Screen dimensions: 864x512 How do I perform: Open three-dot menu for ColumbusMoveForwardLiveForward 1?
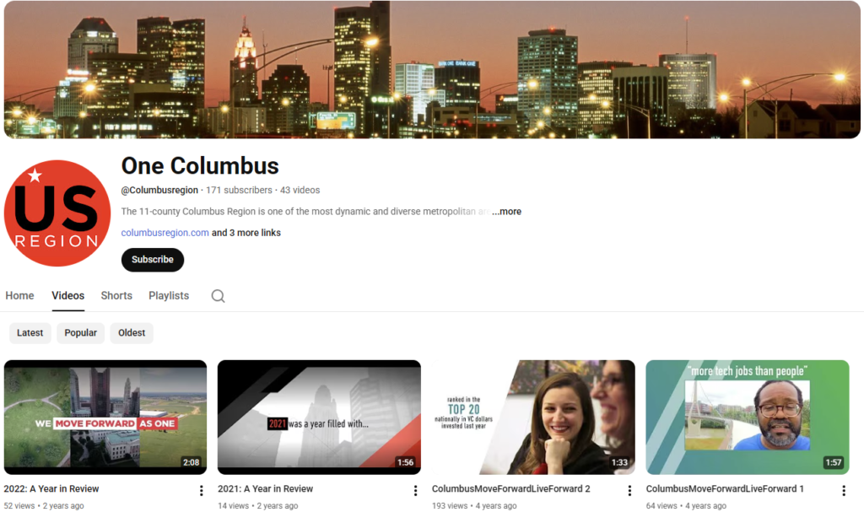point(844,490)
